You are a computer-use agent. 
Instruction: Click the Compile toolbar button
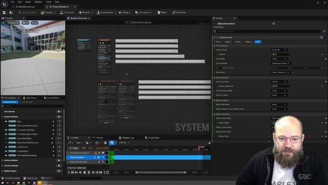47,12
